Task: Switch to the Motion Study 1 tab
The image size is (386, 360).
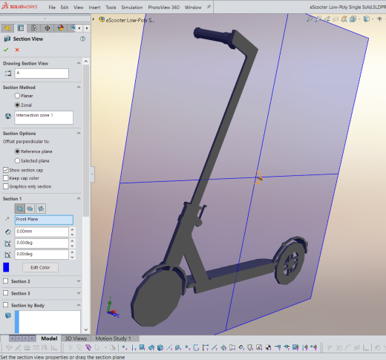Action: (113, 338)
